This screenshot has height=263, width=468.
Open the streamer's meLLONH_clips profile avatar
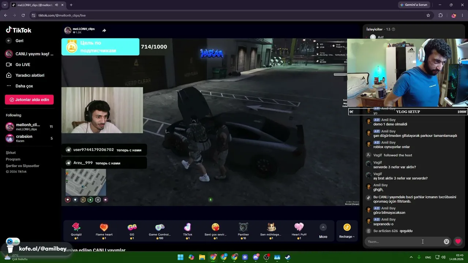[x=68, y=30]
